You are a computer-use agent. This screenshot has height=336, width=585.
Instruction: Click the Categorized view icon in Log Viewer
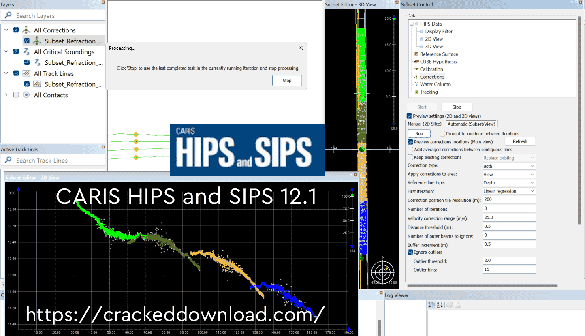[x=432, y=305]
